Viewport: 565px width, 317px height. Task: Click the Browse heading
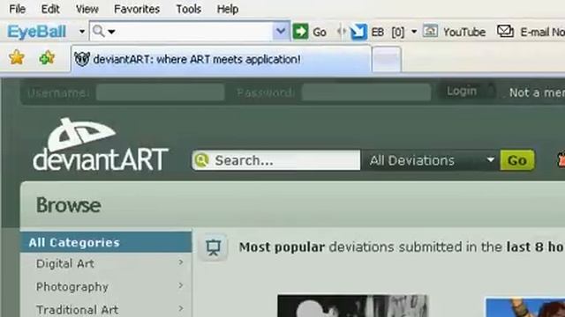(68, 205)
